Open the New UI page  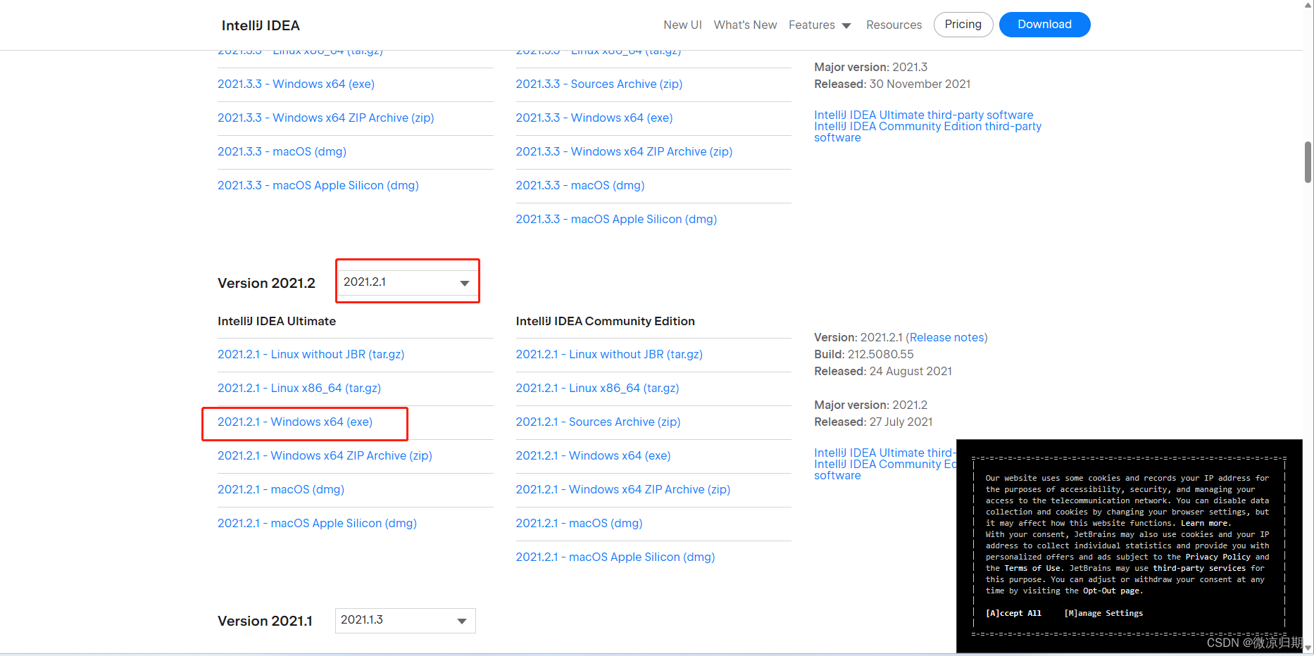[682, 25]
